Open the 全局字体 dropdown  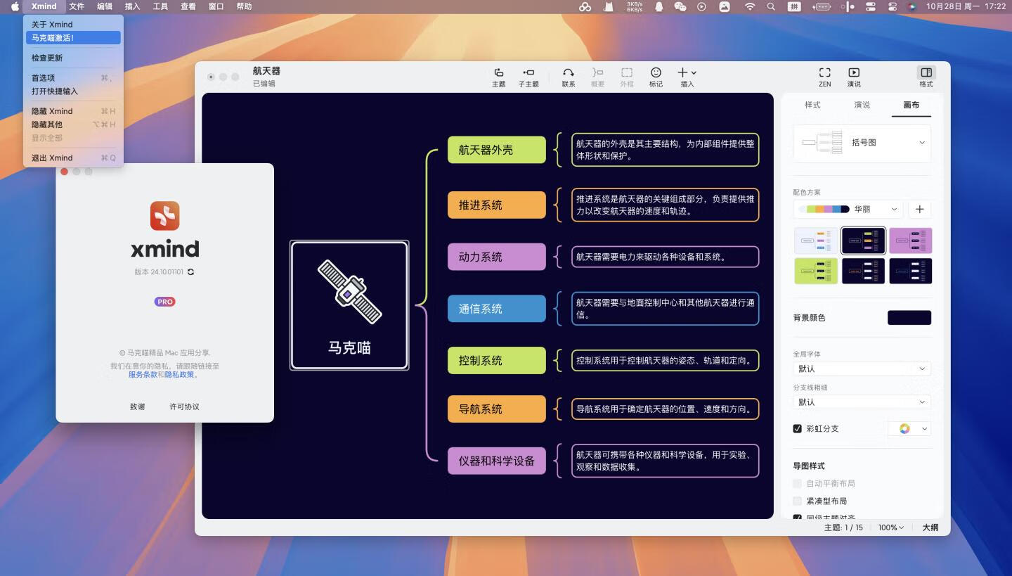pos(862,369)
